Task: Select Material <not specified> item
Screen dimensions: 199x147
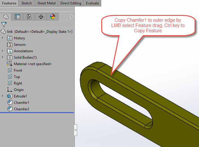Action: [x=33, y=64]
